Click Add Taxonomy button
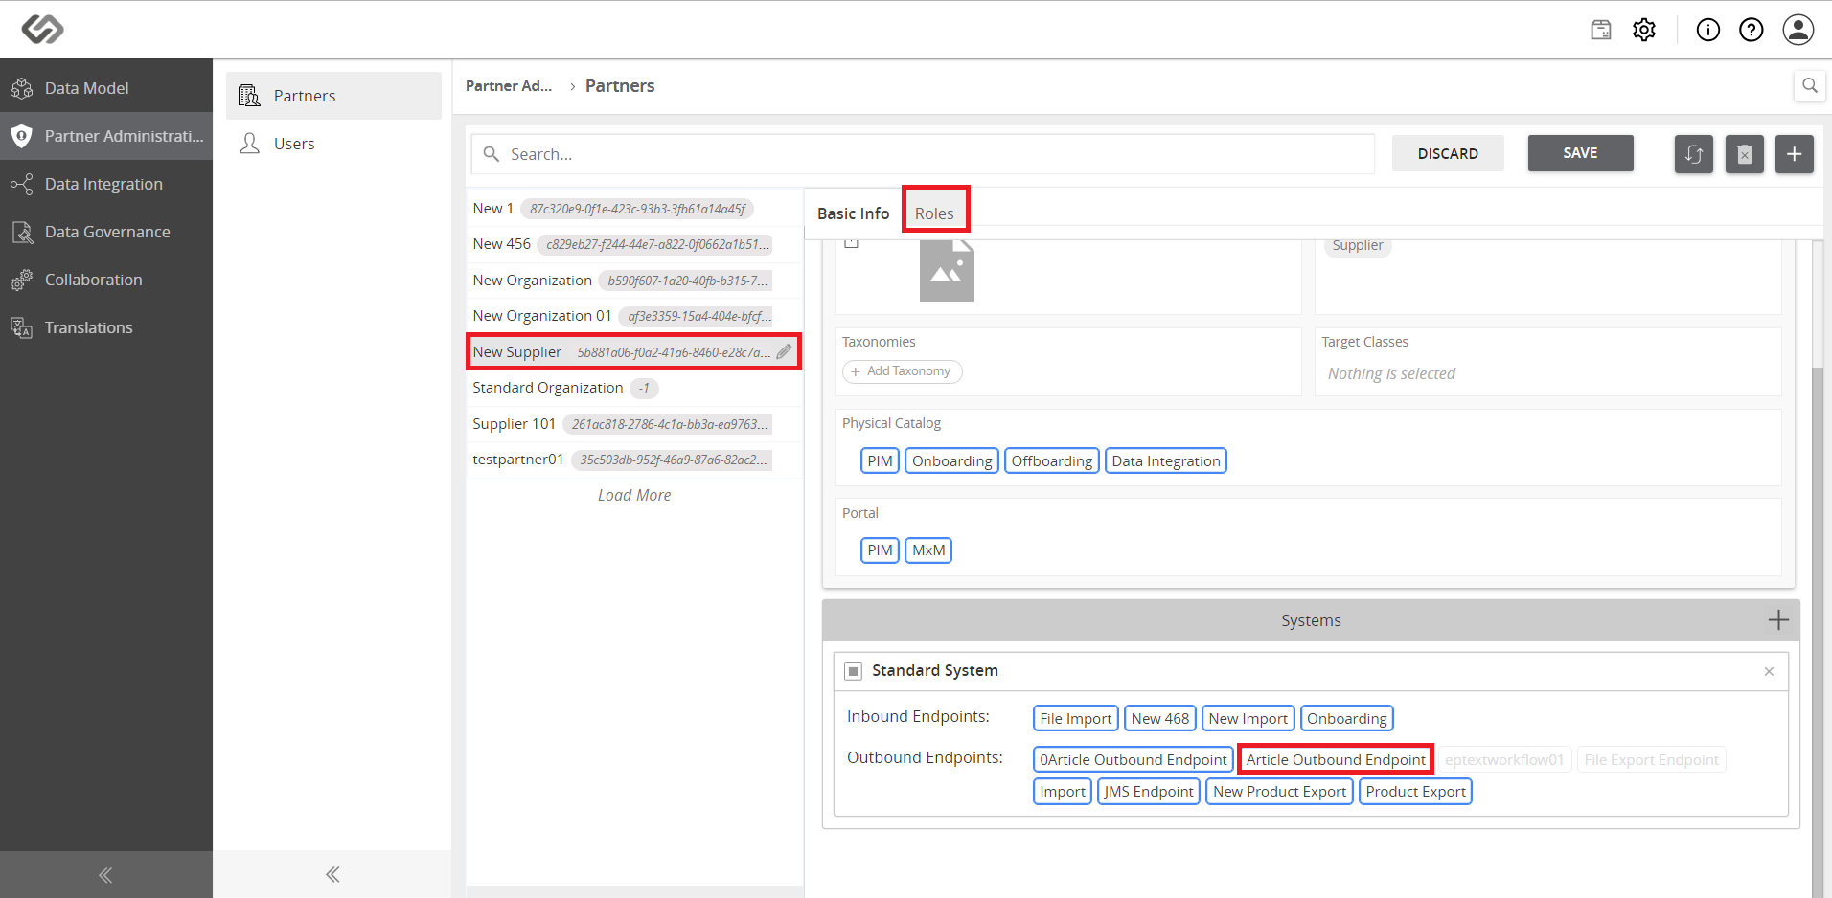1832x898 pixels. pos(902,371)
